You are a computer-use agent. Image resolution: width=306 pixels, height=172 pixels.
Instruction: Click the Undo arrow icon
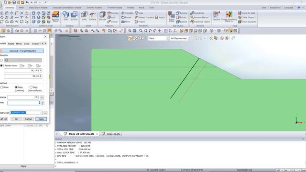click(x=27, y=2)
